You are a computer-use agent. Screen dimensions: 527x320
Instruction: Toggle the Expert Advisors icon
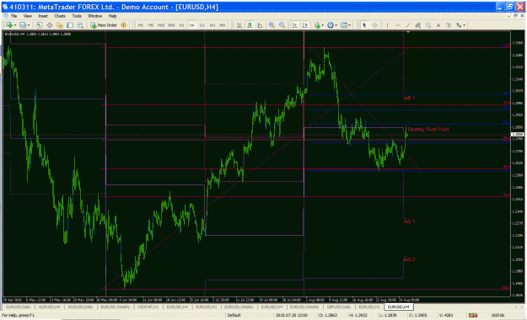coord(124,25)
